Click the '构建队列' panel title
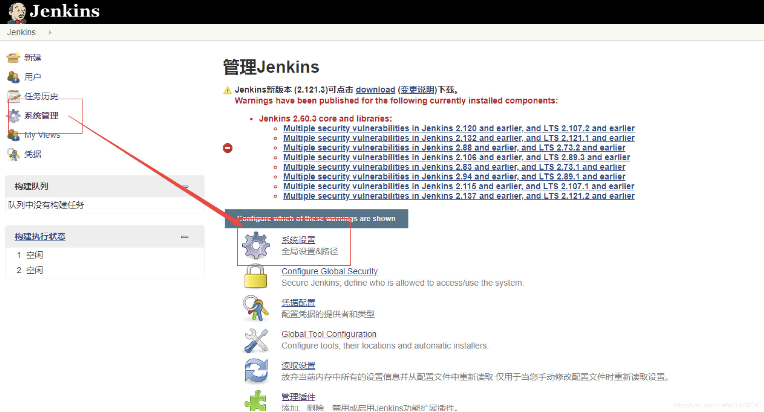 (x=32, y=186)
